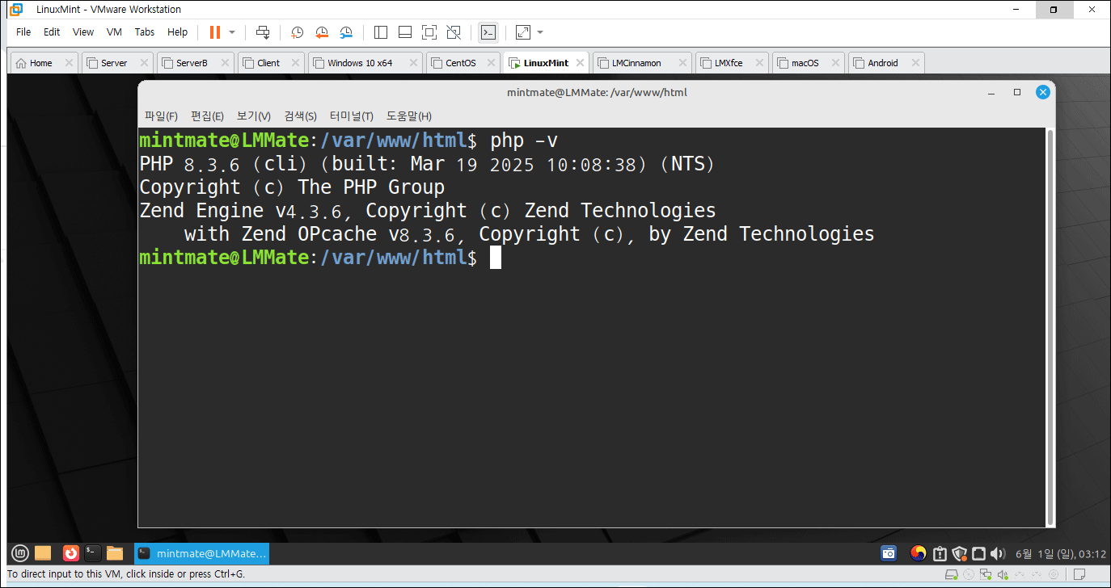Click the network connection tray icon
The width and height of the screenshot is (1111, 588).
(x=978, y=553)
